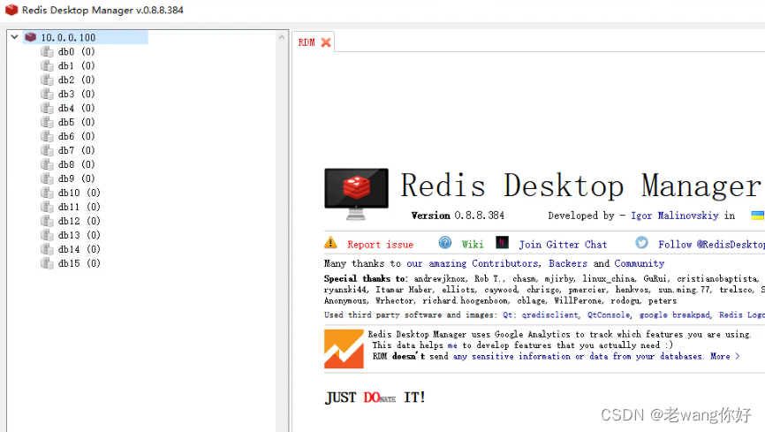This screenshot has width=765, height=432.
Task: Select the 'db10 (0)' tree row
Action: [x=79, y=193]
